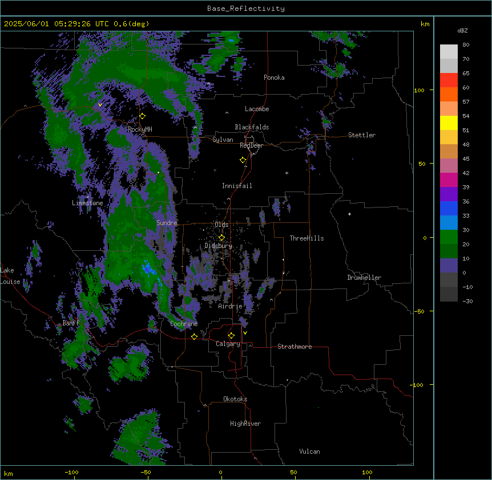
Task: Click the Vulcan map label
Action: (309, 451)
